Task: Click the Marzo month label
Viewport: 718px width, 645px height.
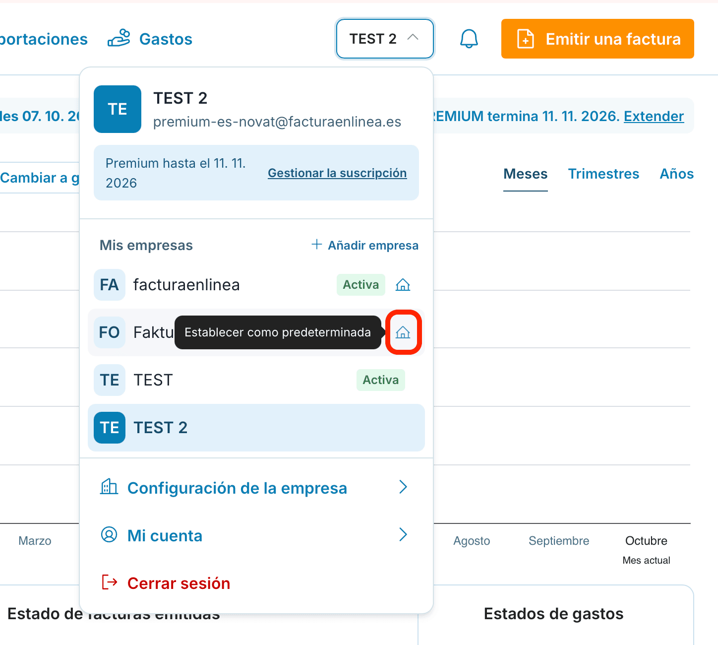Action: point(35,541)
